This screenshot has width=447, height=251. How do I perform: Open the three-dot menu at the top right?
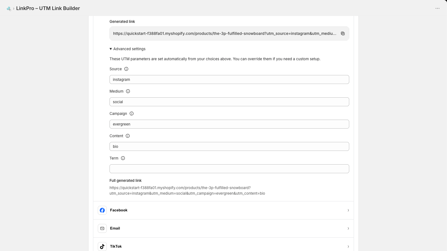coord(438,8)
